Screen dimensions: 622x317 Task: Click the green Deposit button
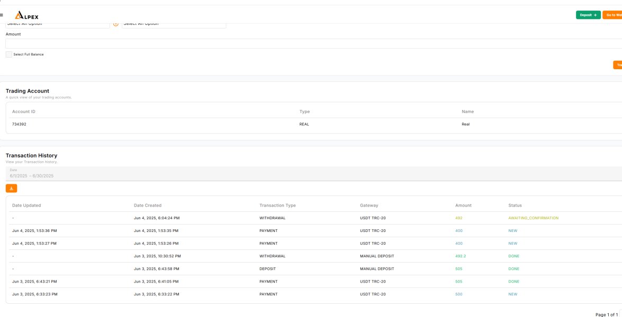588,15
